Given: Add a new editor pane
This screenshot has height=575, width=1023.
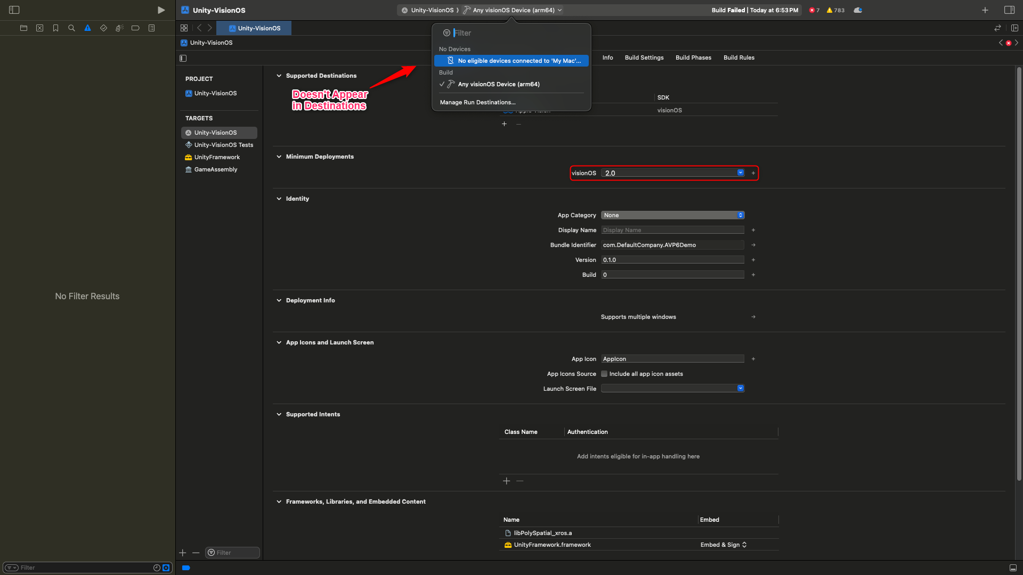Looking at the screenshot, I should click(1014, 28).
